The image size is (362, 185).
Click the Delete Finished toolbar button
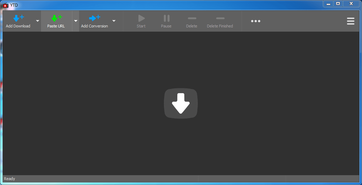(x=220, y=21)
